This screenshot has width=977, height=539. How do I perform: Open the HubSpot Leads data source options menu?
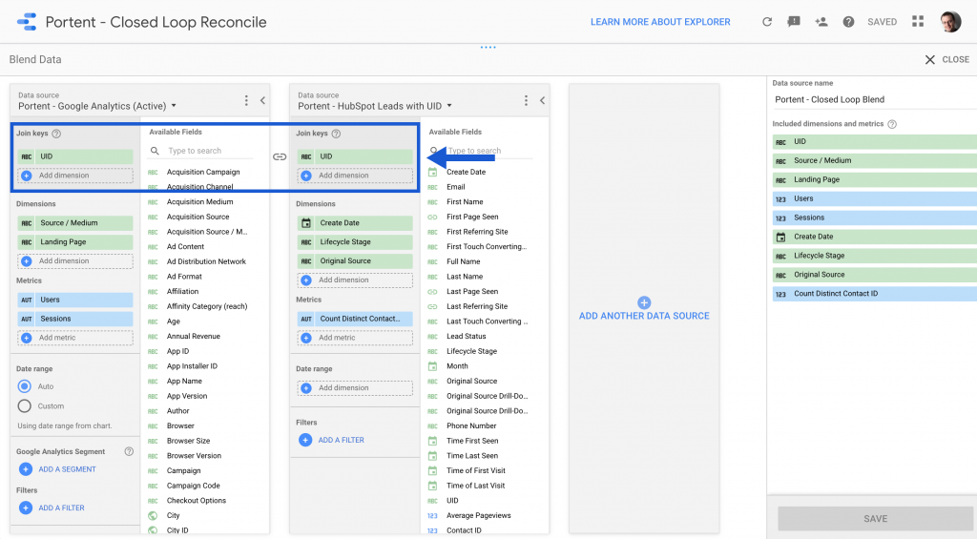pyautogui.click(x=526, y=100)
